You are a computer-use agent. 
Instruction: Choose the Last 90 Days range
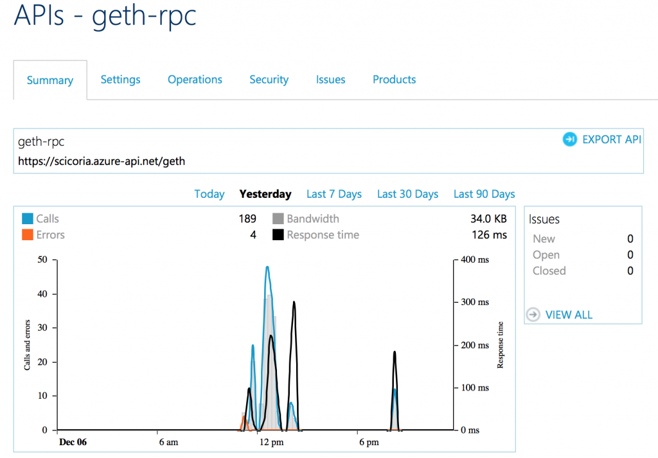tap(484, 193)
